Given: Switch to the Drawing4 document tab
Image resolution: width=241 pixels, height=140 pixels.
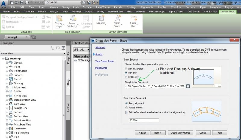Looking at the screenshot, I should pos(12,37).
